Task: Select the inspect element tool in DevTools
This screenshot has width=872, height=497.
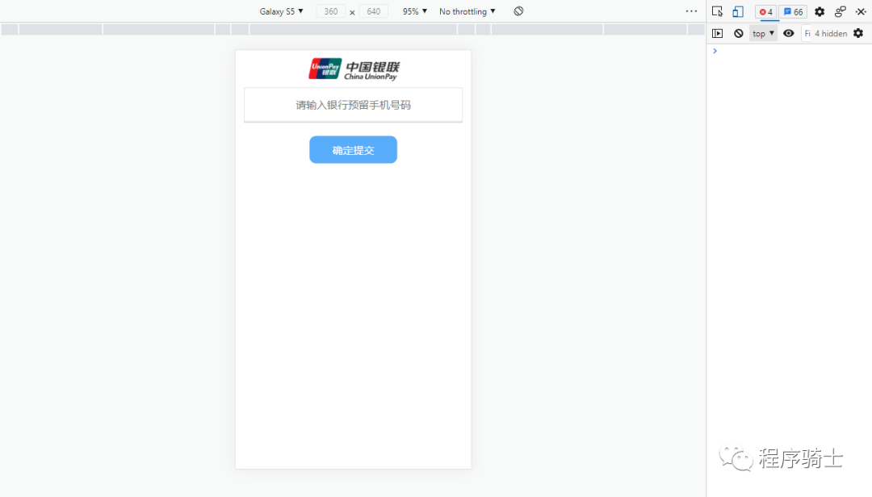Action: 718,11
